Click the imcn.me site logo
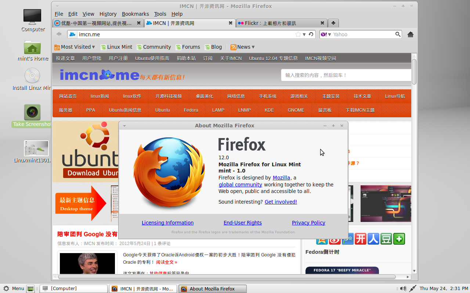The width and height of the screenshot is (470, 293). pyautogui.click(x=99, y=75)
